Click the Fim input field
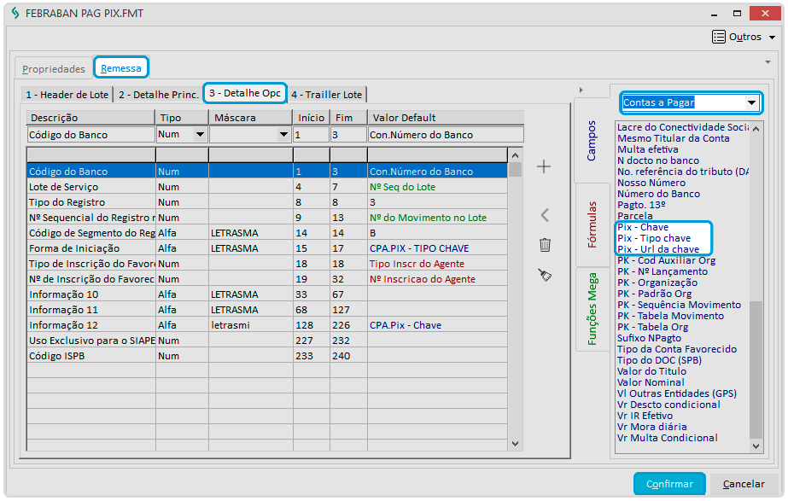The height and width of the screenshot is (501, 788). coord(348,135)
